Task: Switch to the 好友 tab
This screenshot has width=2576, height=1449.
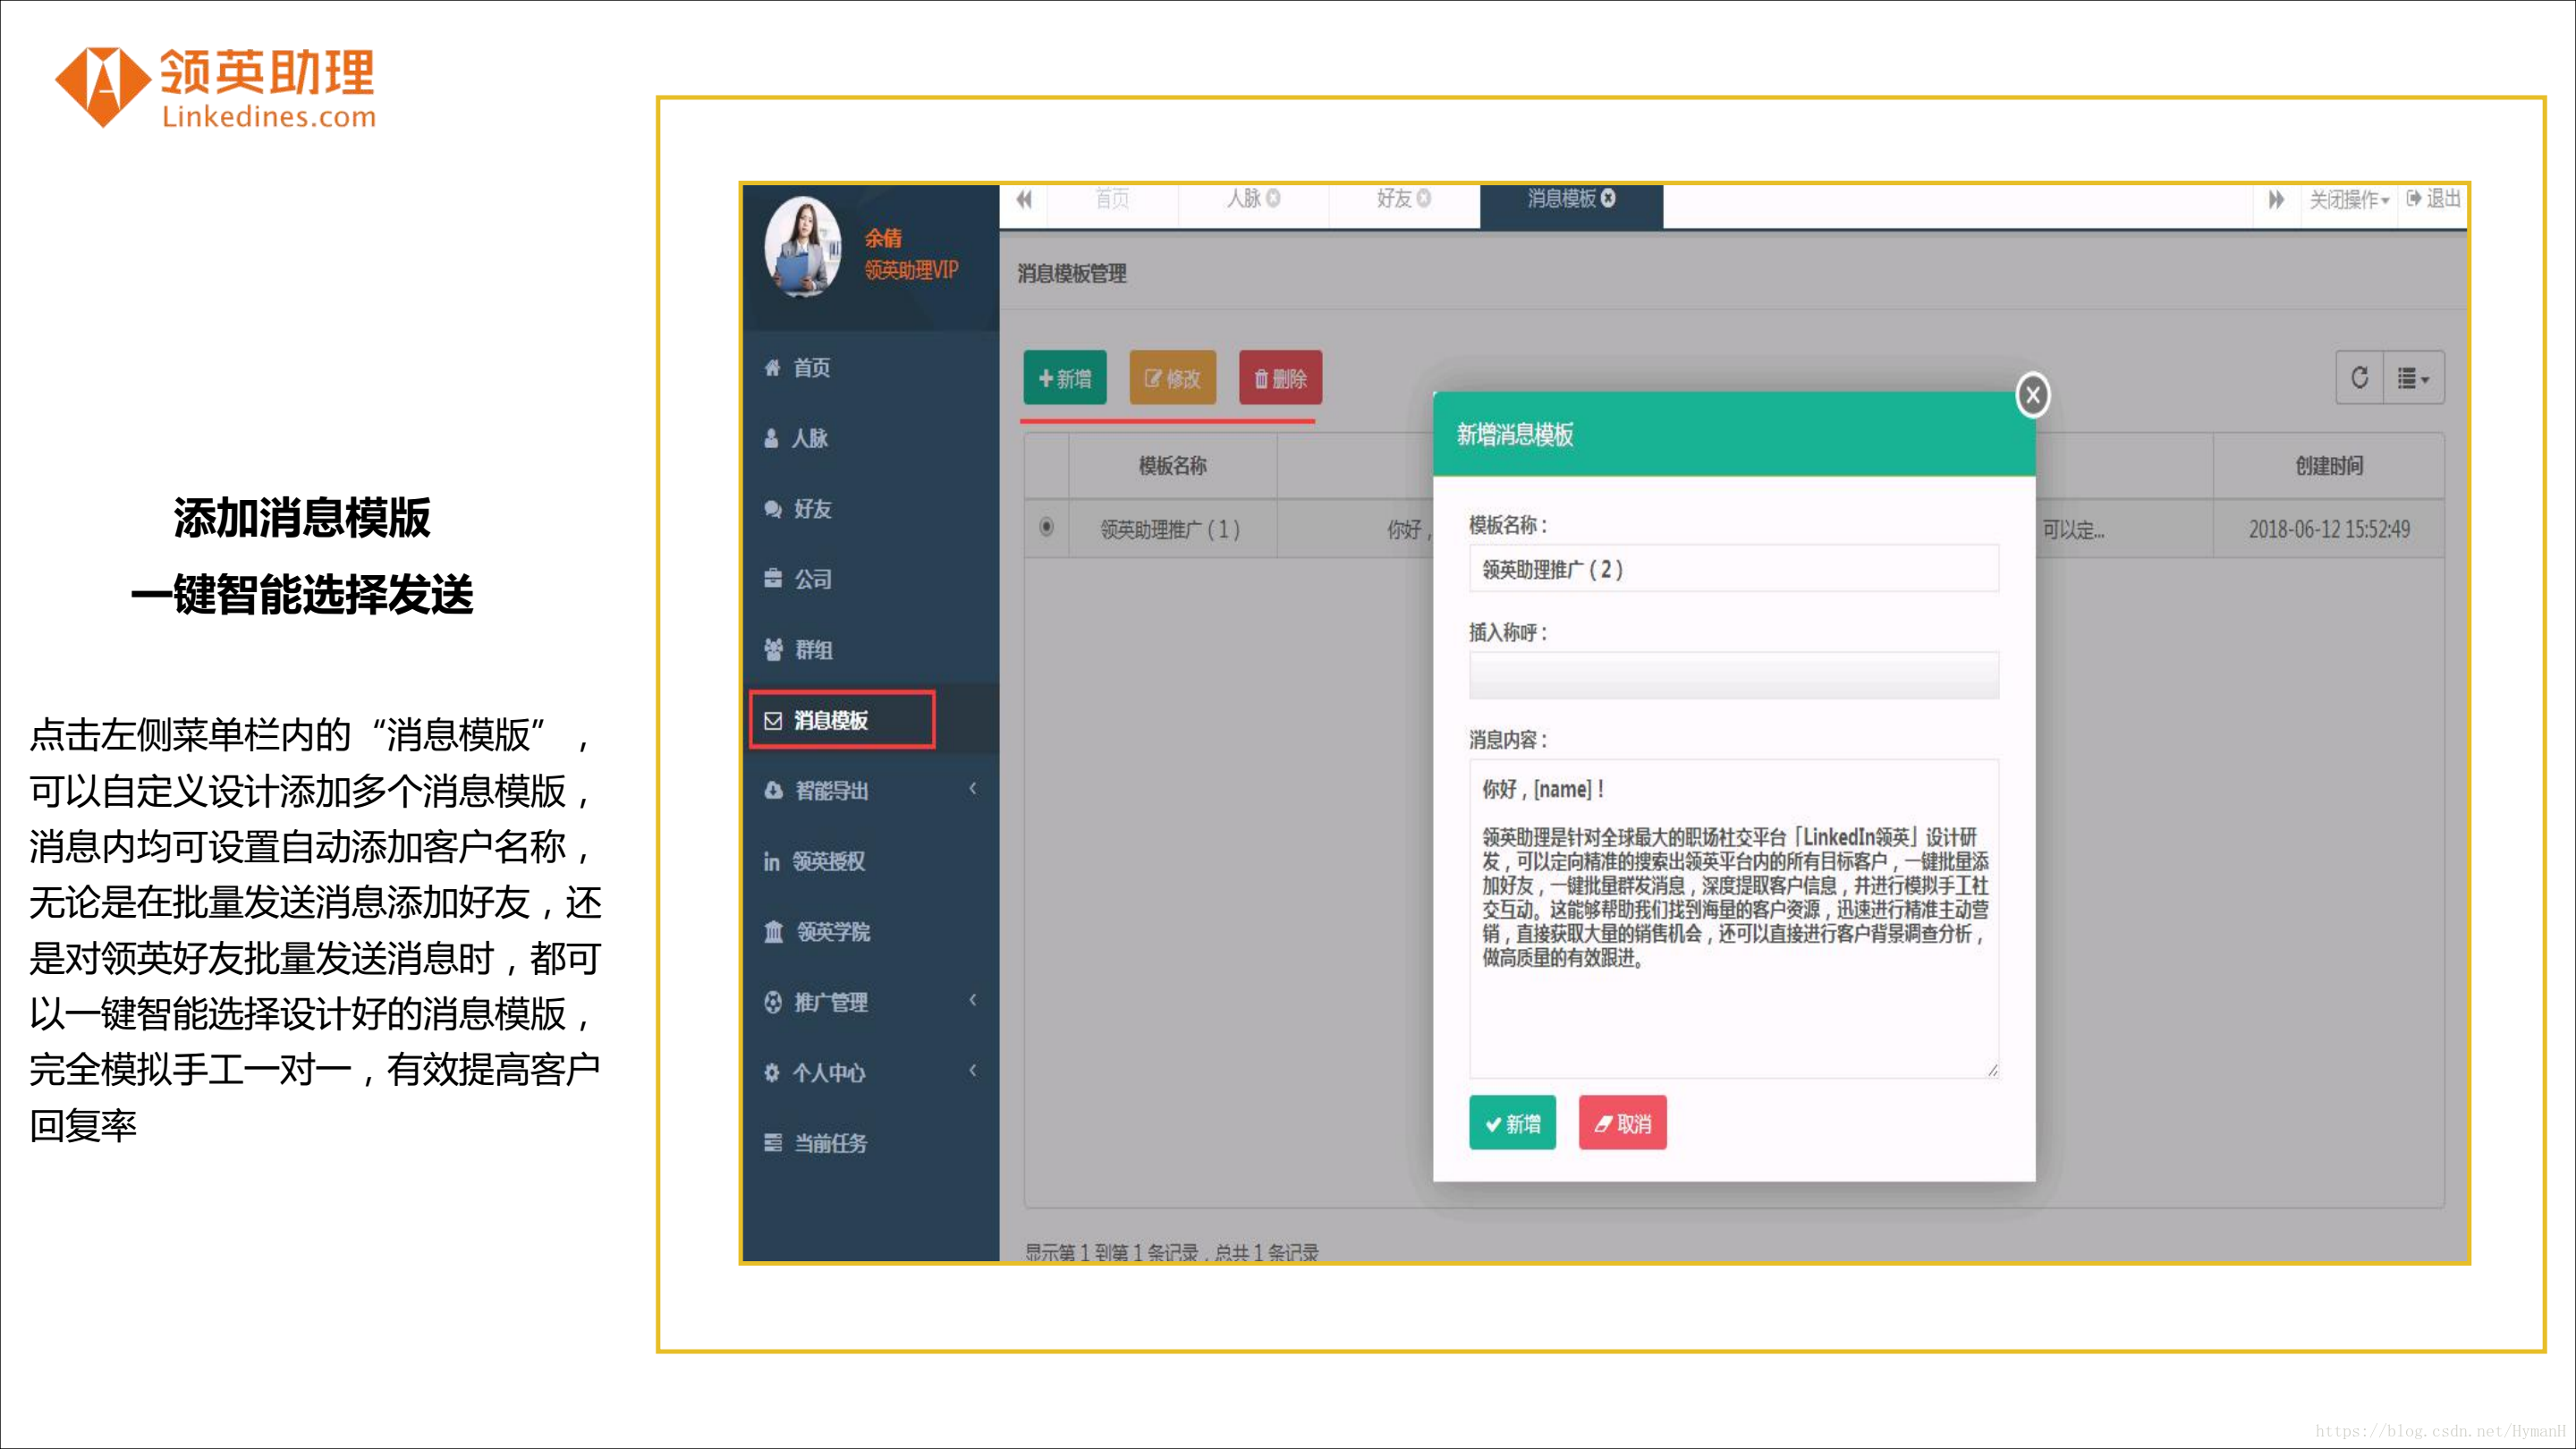Action: click(x=1394, y=199)
